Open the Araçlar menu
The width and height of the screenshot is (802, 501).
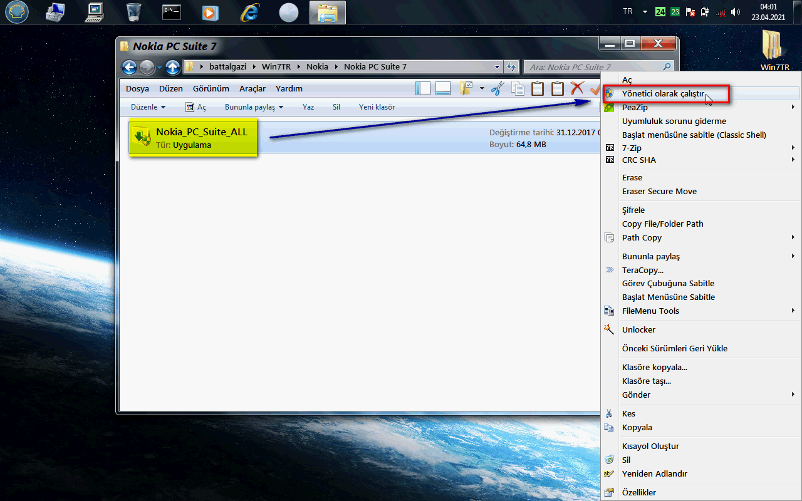click(253, 88)
